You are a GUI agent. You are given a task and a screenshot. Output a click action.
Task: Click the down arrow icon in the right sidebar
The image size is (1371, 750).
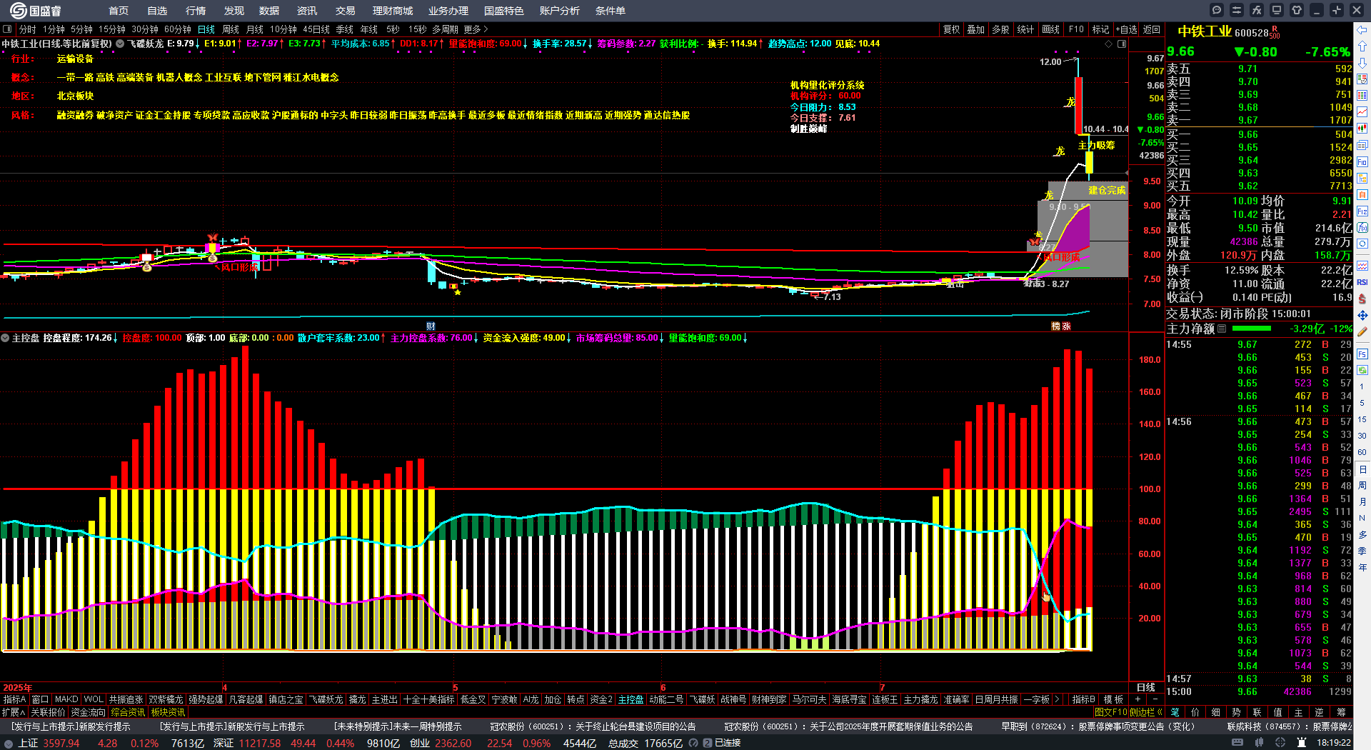point(1362,63)
